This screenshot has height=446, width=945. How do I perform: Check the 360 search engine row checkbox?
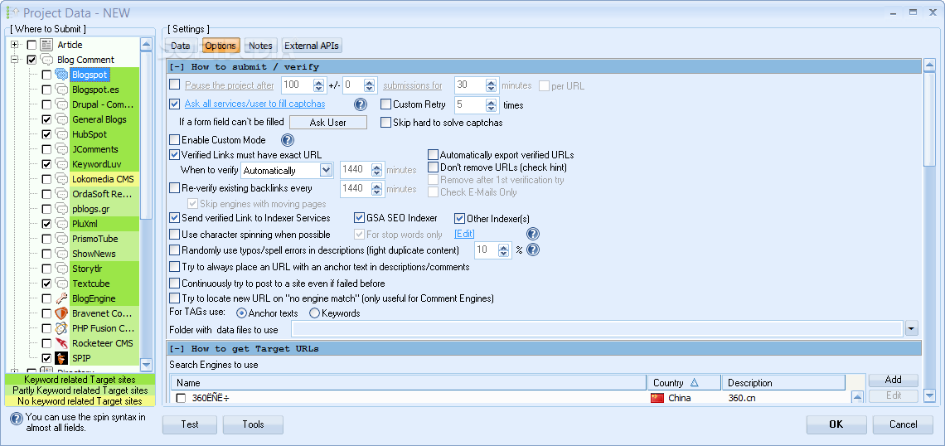point(181,398)
